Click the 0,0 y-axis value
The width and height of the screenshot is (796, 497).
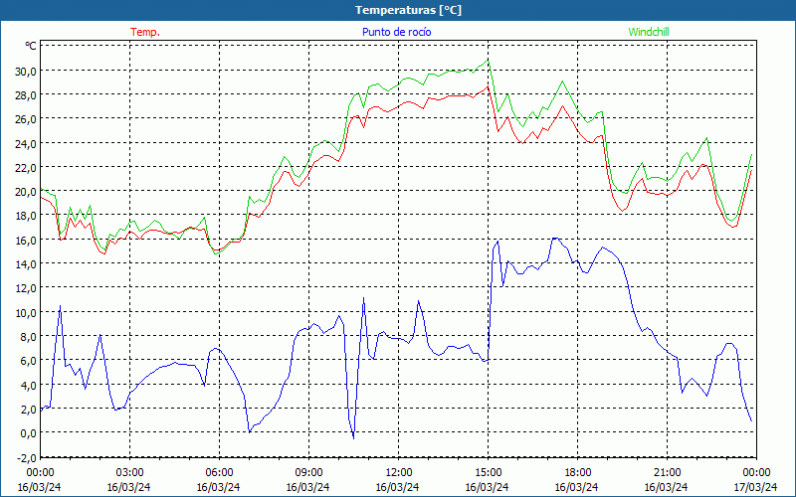click(28, 432)
